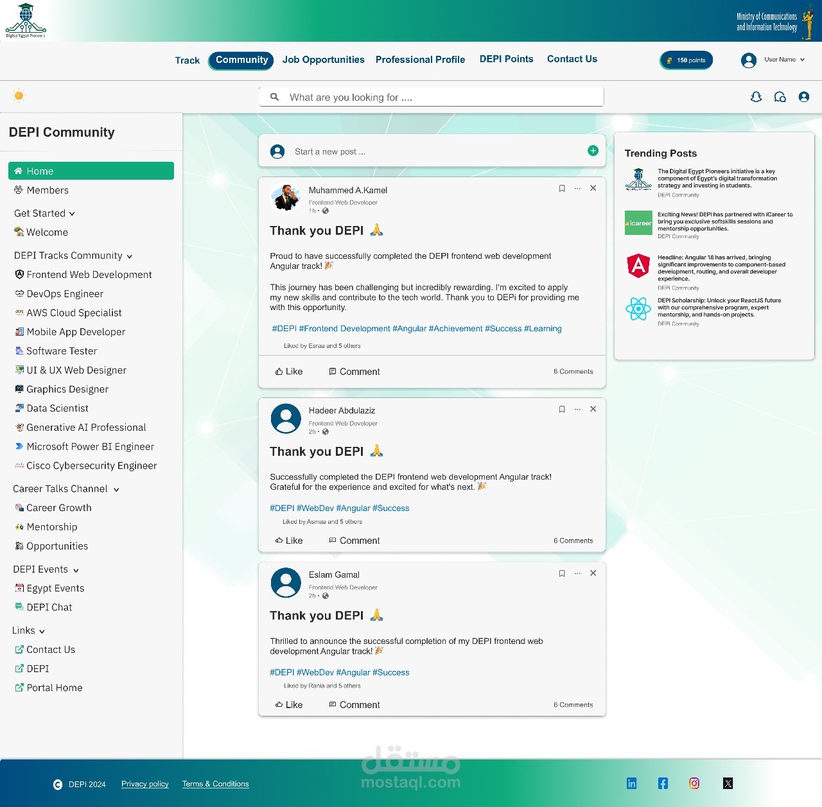Viewport: 822px width, 807px height.
Task: Open Frontend Web Development track
Action: [83, 275]
